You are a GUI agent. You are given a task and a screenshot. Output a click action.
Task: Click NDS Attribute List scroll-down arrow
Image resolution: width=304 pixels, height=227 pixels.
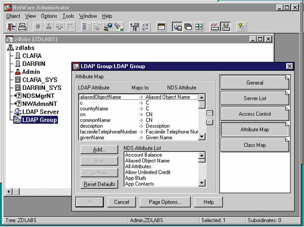(x=202, y=183)
